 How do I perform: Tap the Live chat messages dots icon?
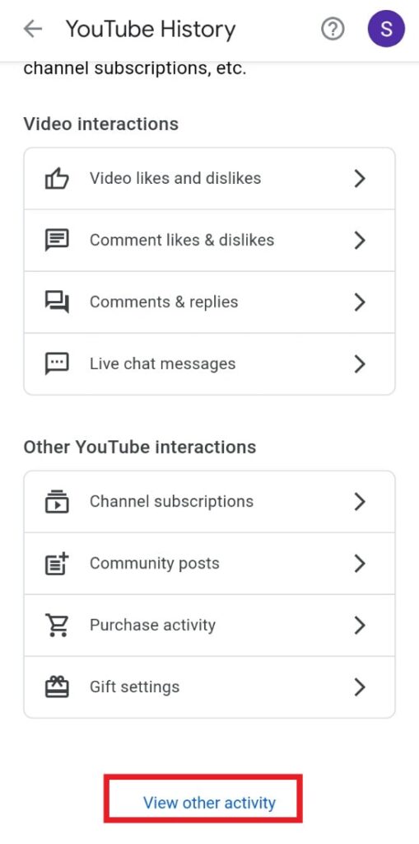pos(57,363)
